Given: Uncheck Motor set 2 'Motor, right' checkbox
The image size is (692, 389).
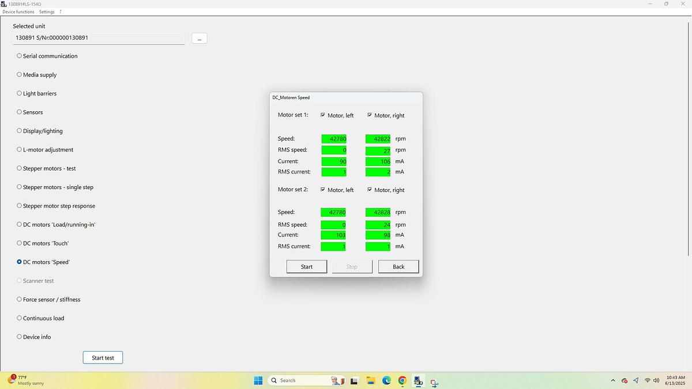Looking at the screenshot, I should click(370, 190).
